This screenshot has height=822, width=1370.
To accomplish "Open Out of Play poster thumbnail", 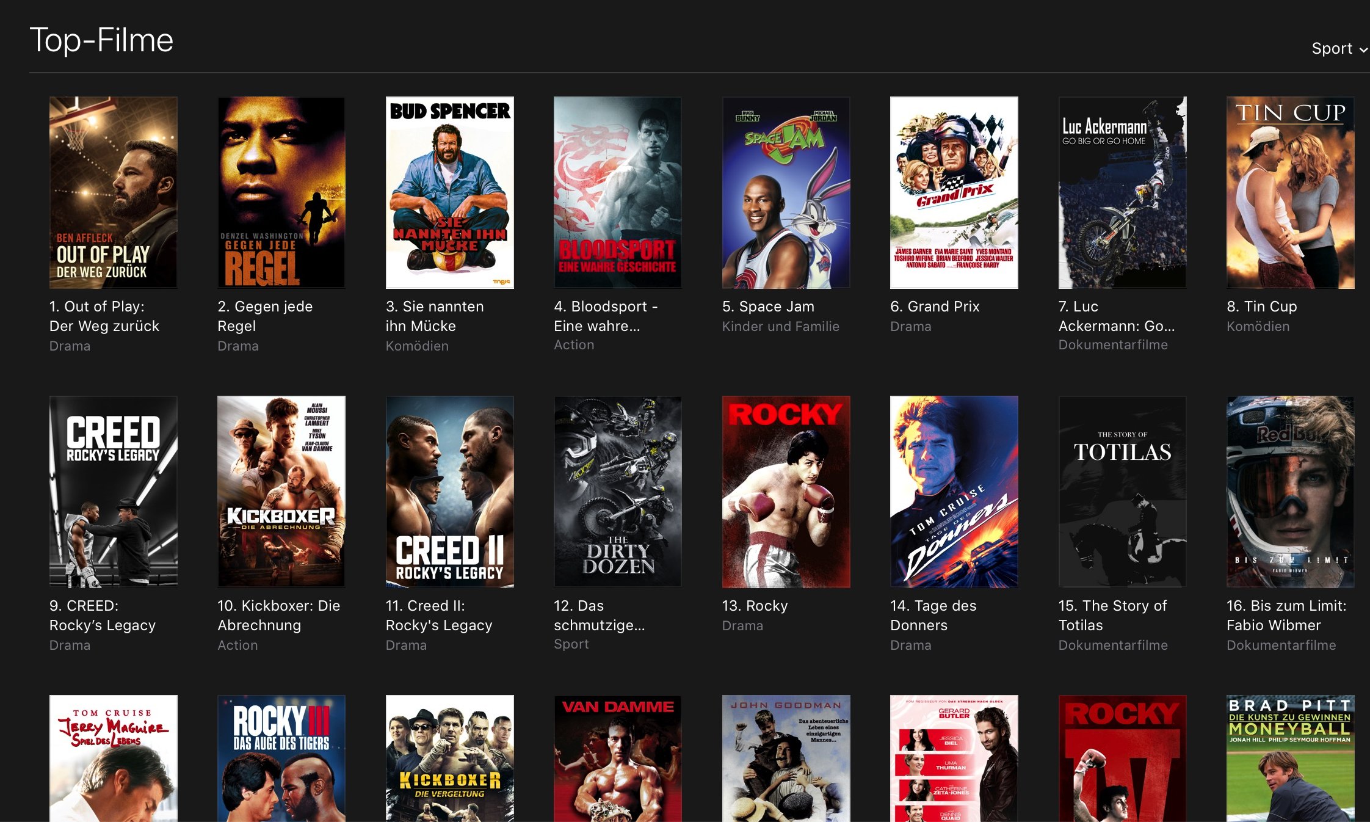I will tap(114, 192).
